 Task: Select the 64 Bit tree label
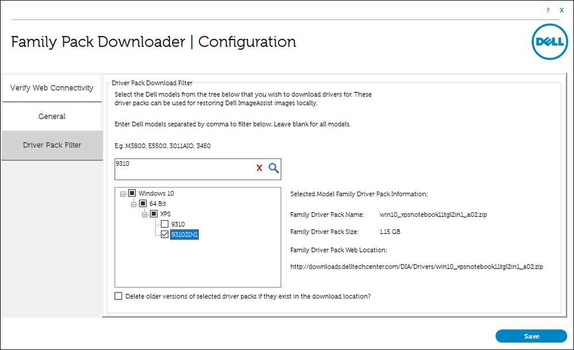[157, 204]
